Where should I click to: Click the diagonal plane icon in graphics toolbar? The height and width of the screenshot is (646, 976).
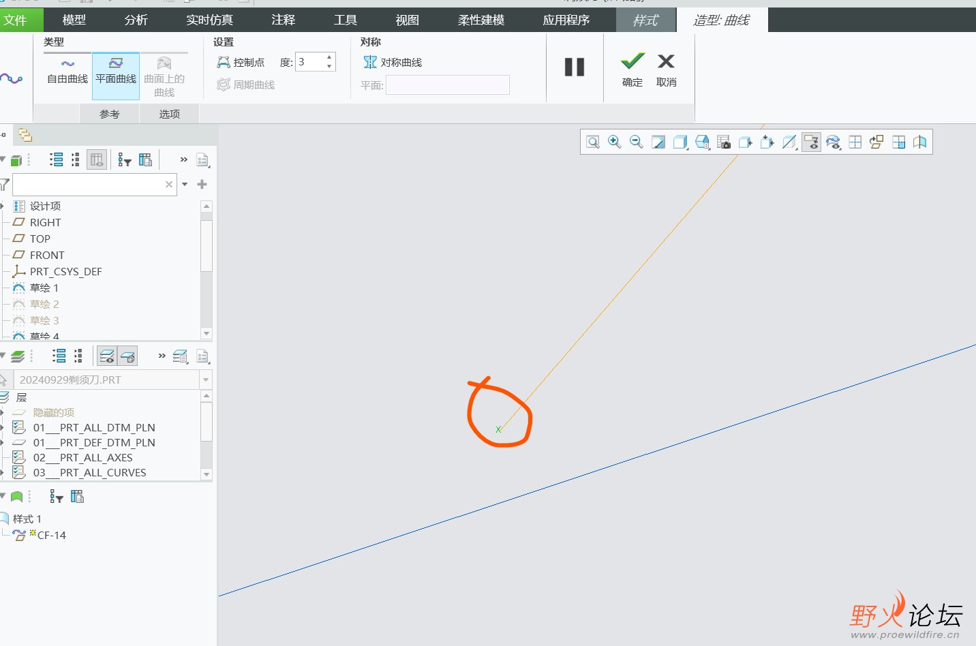(x=789, y=142)
